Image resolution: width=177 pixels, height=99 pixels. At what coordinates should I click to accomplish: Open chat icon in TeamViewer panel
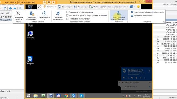click(x=132, y=78)
